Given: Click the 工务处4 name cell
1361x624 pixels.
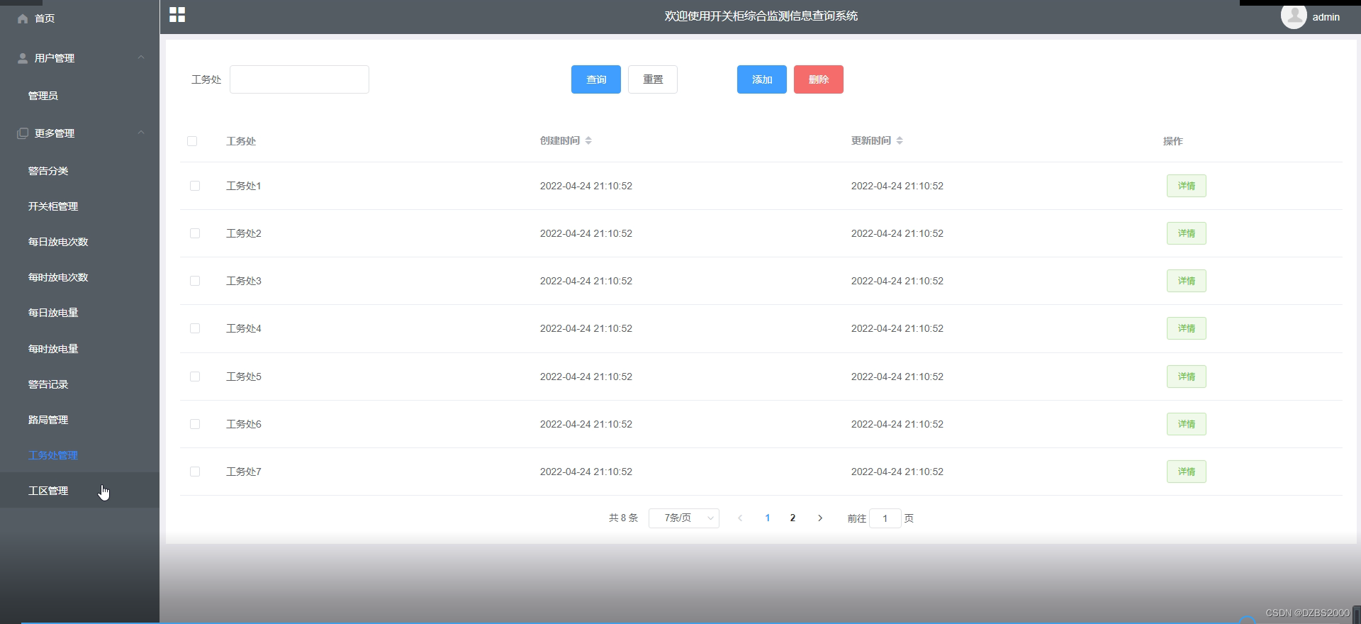Looking at the screenshot, I should click(244, 328).
